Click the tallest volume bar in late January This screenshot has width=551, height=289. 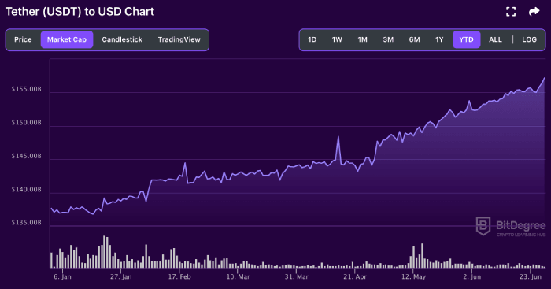click(x=105, y=252)
